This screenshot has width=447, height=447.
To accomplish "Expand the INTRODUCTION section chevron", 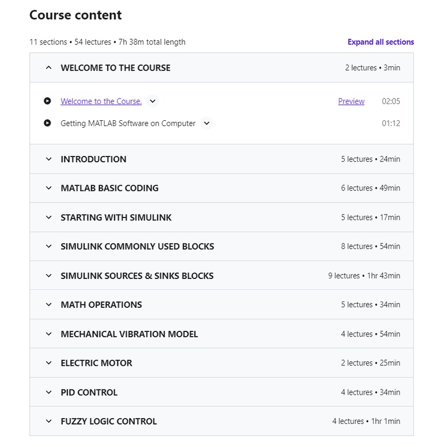I will point(49,159).
